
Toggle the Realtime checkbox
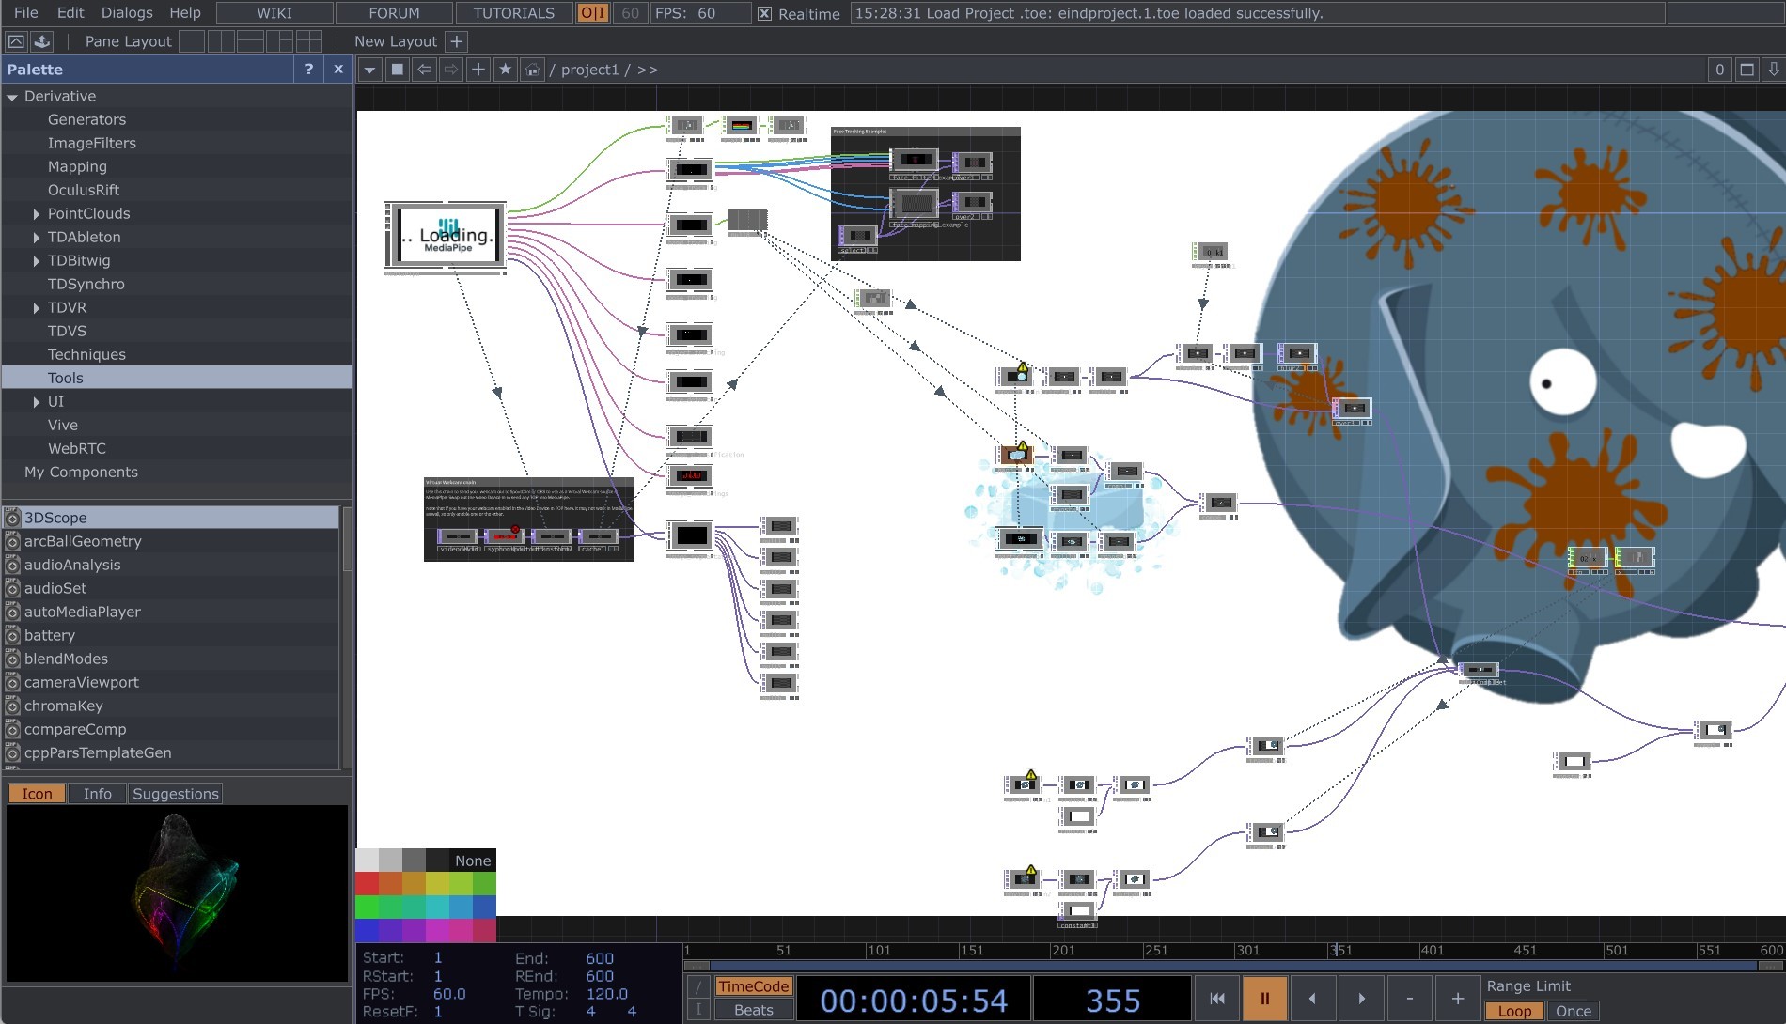[765, 13]
